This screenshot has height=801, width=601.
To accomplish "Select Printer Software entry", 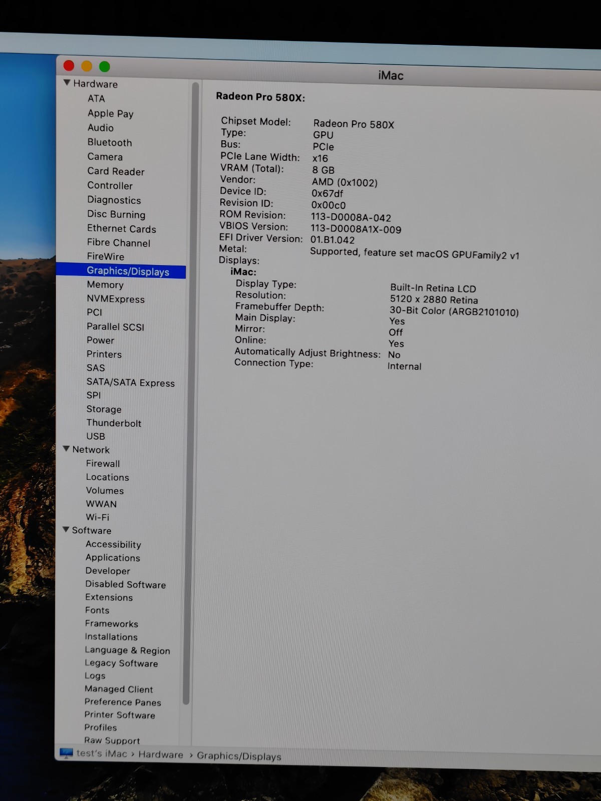I will 120,715.
